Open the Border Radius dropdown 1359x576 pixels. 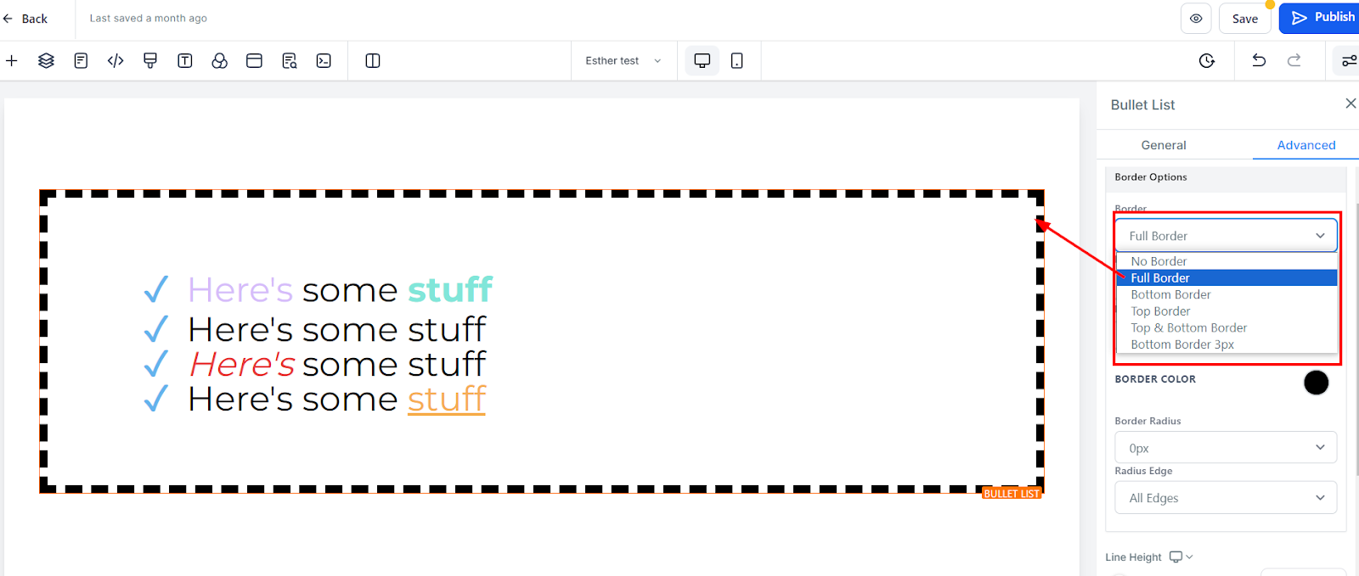1226,448
